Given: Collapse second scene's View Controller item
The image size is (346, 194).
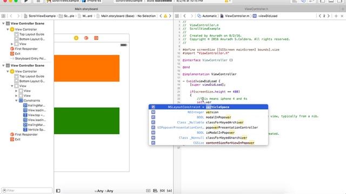Looking at the screenshot, I should [8, 72].
